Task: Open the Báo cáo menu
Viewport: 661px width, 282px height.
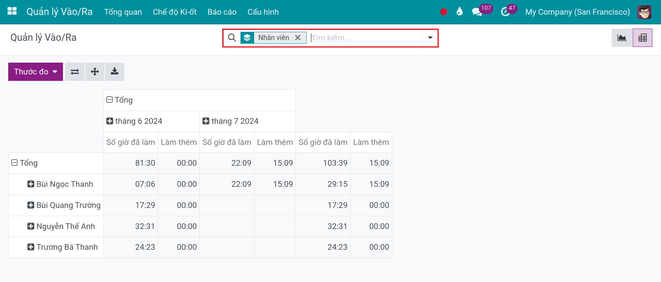Action: pos(222,12)
